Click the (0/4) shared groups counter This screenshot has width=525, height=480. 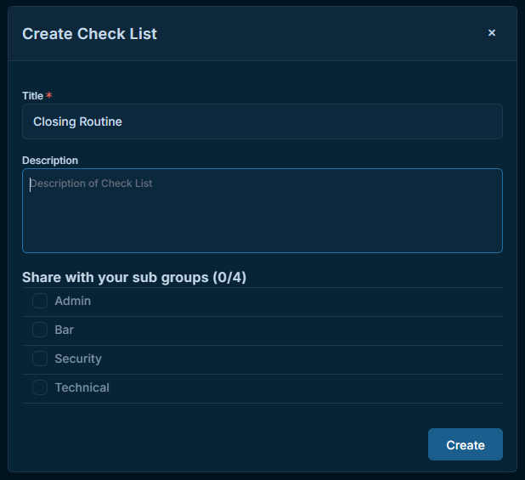(x=229, y=278)
